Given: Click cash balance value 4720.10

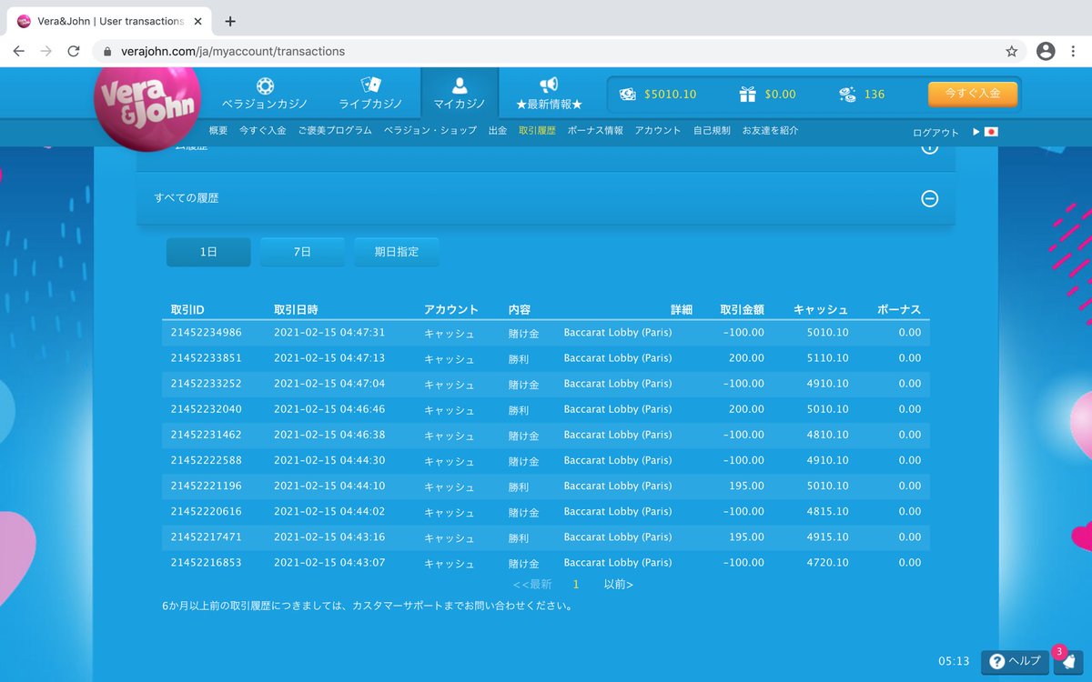Looking at the screenshot, I should point(827,563).
